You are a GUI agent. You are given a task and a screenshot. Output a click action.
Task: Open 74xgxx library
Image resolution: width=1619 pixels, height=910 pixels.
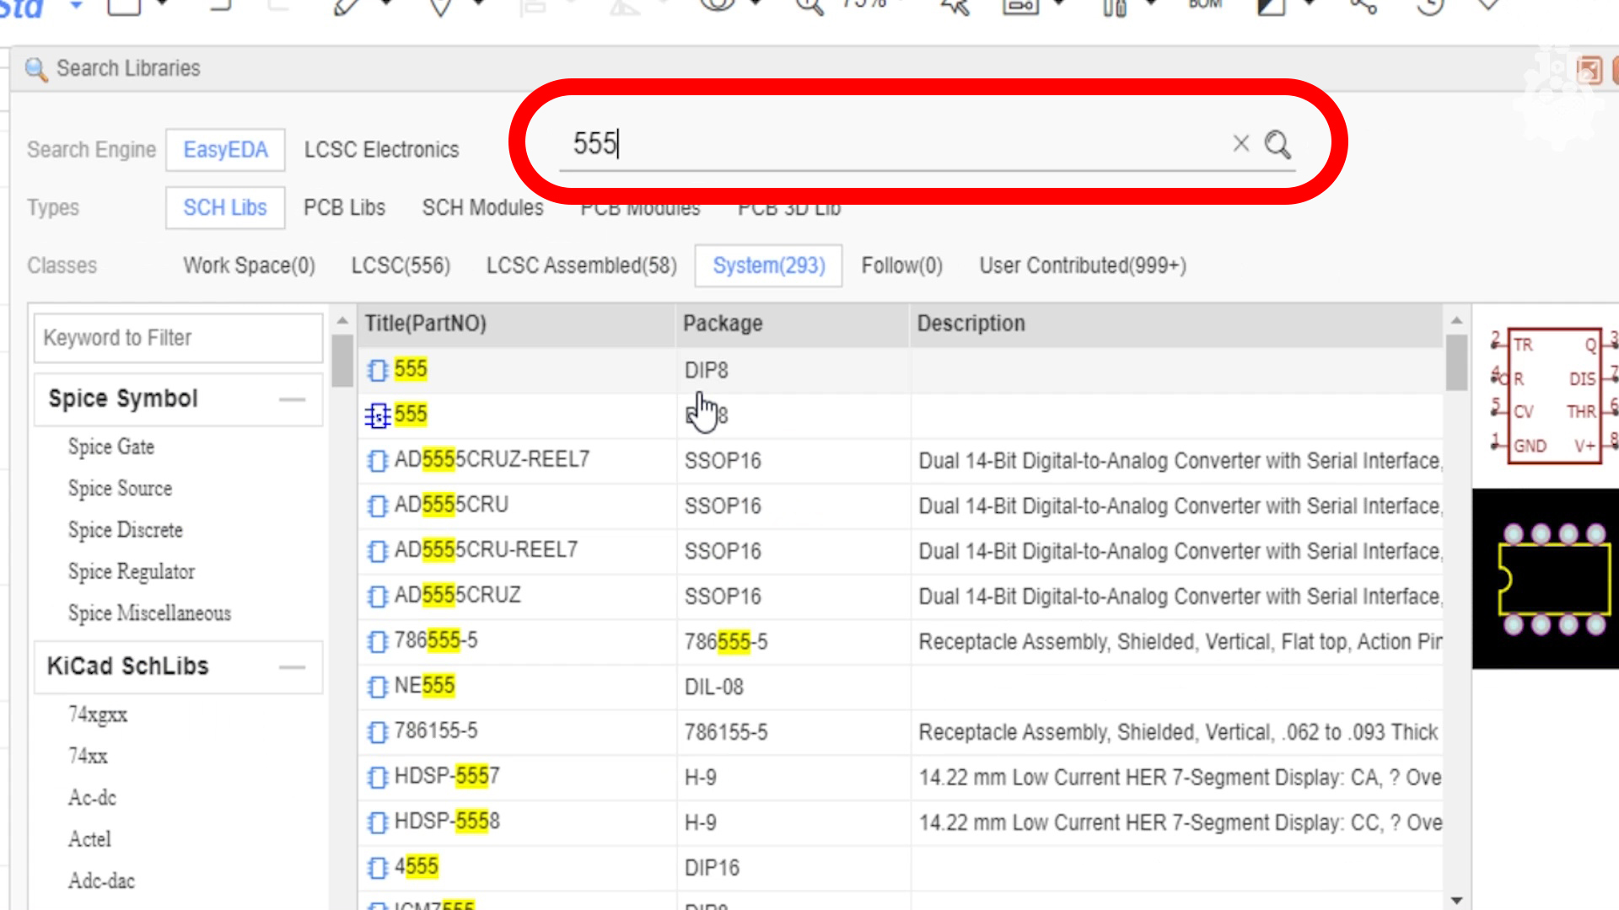coord(98,715)
